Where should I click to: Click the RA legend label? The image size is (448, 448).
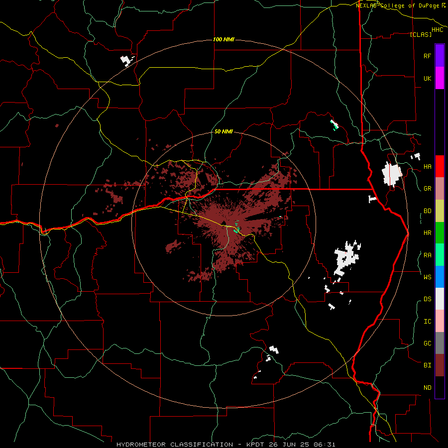coord(427,255)
